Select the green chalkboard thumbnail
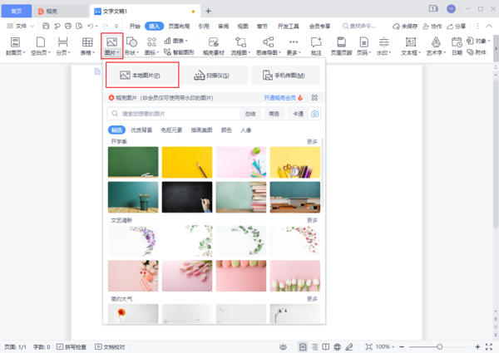 [133, 162]
